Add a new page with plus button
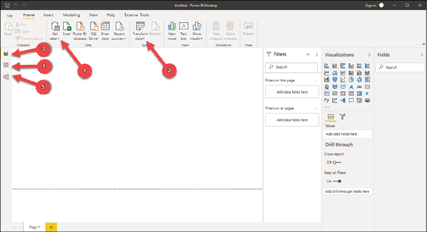Screen dimensions: 427x232 pos(51,227)
